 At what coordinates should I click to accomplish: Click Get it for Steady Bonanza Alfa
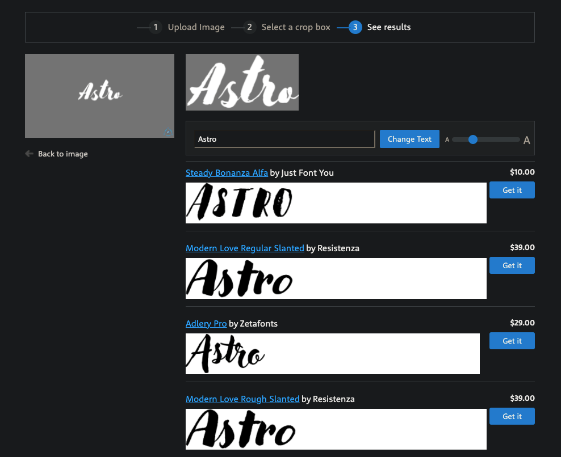click(x=512, y=190)
